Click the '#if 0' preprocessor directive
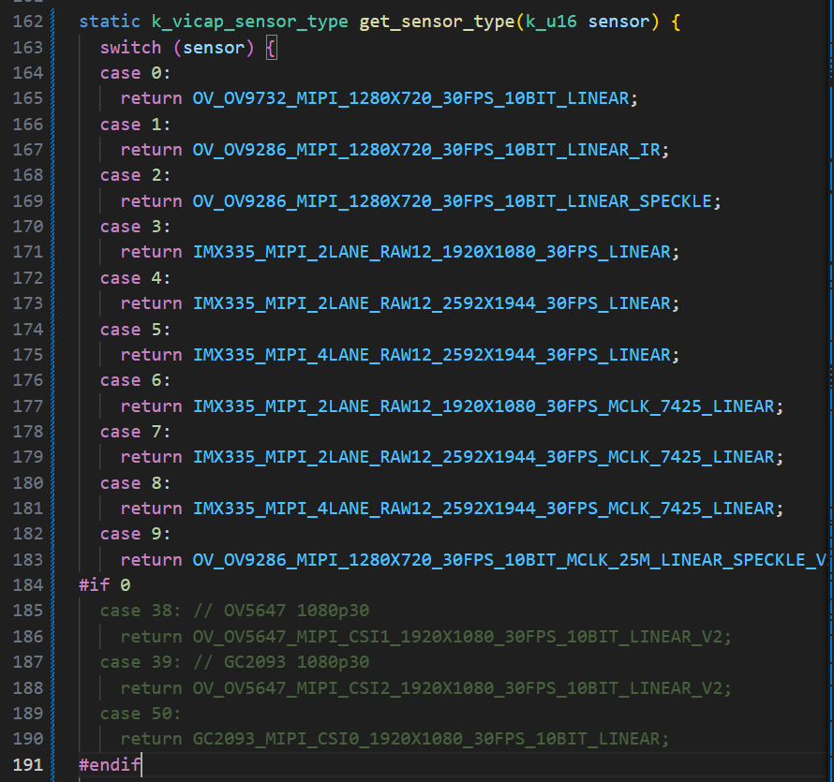Image resolution: width=834 pixels, height=782 pixels. pyautogui.click(x=104, y=585)
